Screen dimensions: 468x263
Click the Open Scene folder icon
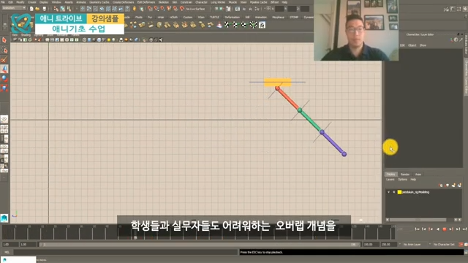(37, 9)
